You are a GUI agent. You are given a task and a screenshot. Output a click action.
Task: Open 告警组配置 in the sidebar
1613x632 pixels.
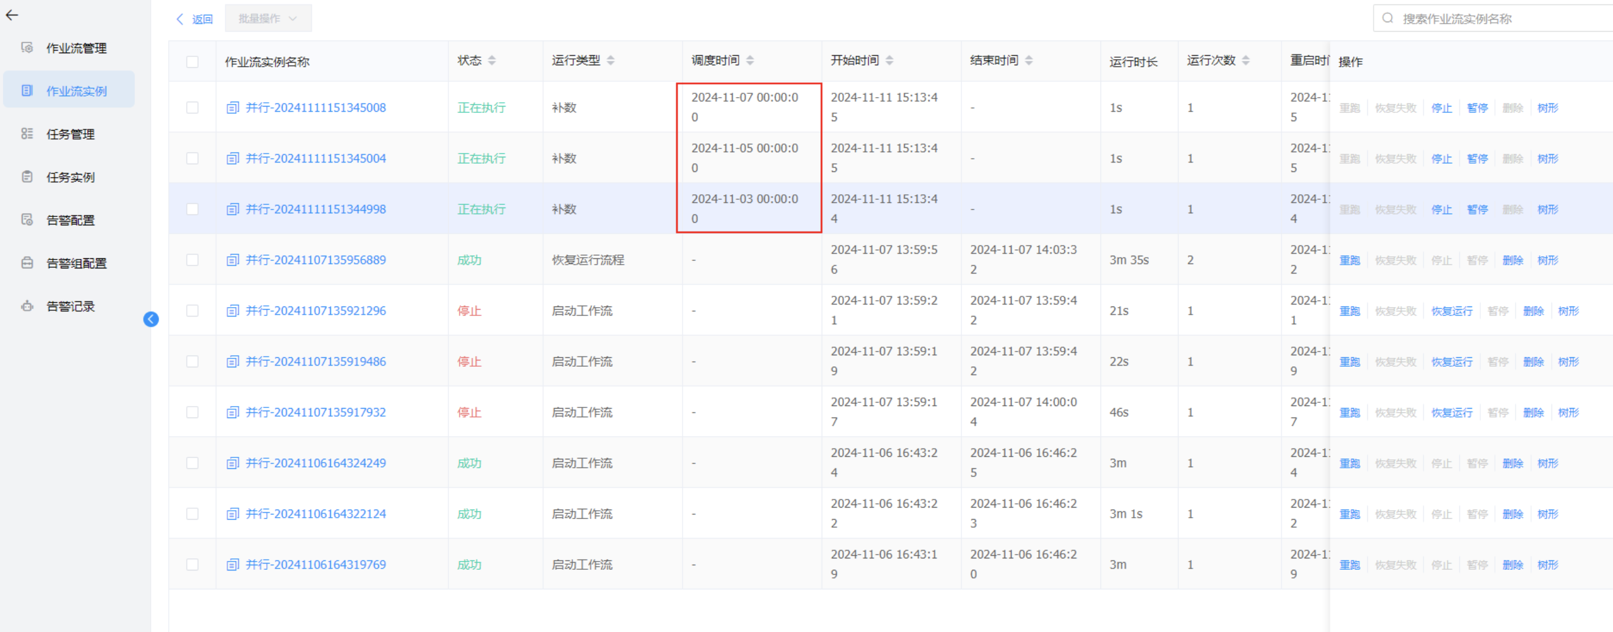click(76, 263)
